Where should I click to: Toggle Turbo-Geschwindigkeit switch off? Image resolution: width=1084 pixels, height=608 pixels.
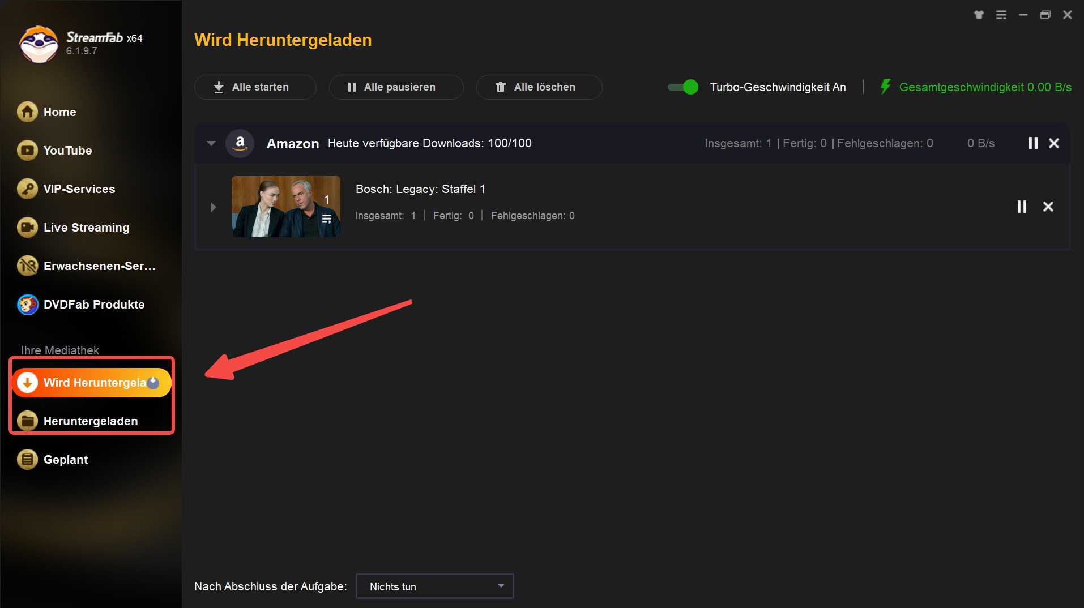click(683, 87)
